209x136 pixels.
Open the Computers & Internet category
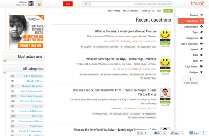(32, 96)
